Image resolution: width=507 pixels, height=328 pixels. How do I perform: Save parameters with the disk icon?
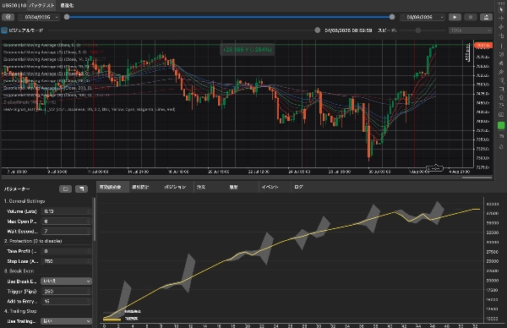(x=81, y=189)
